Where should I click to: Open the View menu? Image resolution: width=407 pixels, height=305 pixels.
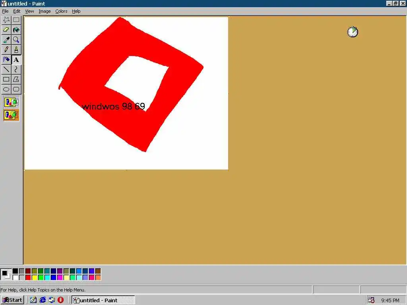coord(29,11)
